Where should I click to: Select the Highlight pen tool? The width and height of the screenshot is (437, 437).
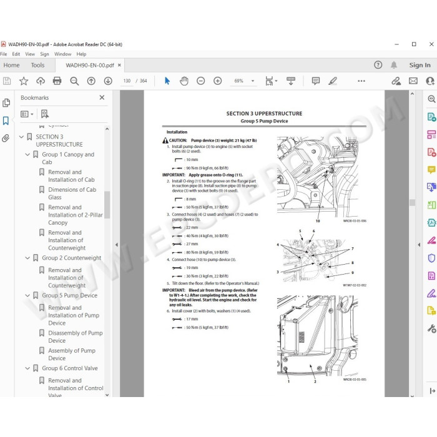[333, 81]
